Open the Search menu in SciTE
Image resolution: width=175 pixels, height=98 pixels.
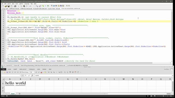[9, 4]
